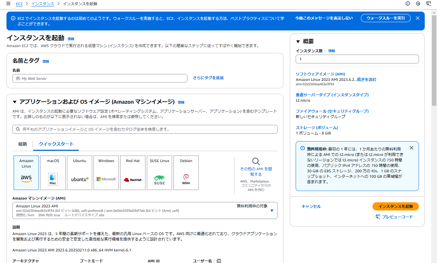Click EC2 breadcrumb link
Screen dimensions: 437x263
19,4
